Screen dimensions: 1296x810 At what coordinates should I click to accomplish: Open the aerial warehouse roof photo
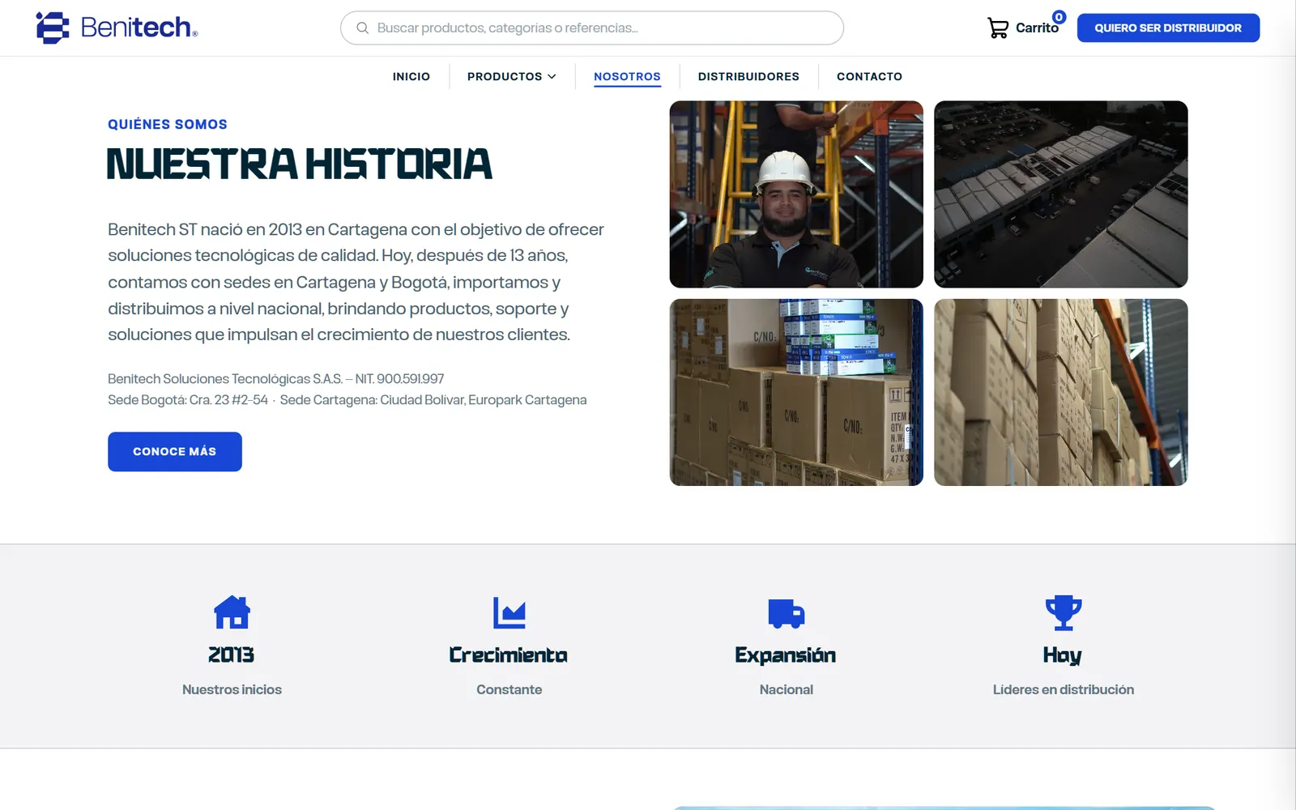pyautogui.click(x=1061, y=194)
